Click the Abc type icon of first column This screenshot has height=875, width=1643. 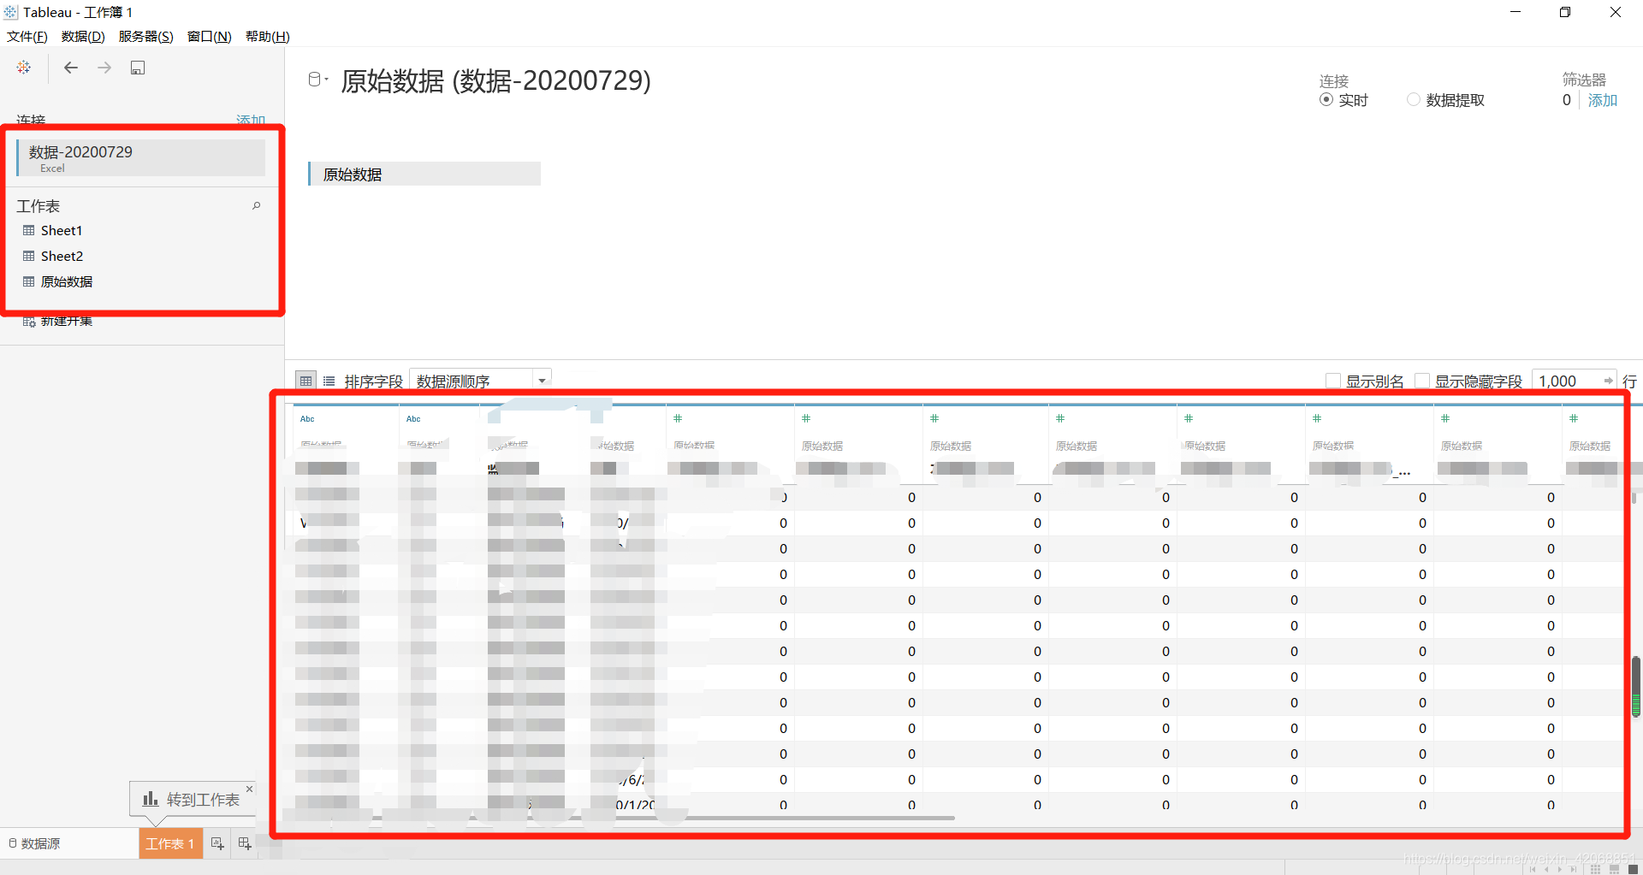pyautogui.click(x=307, y=419)
